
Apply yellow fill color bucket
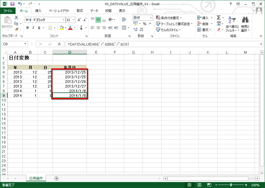click(61, 28)
